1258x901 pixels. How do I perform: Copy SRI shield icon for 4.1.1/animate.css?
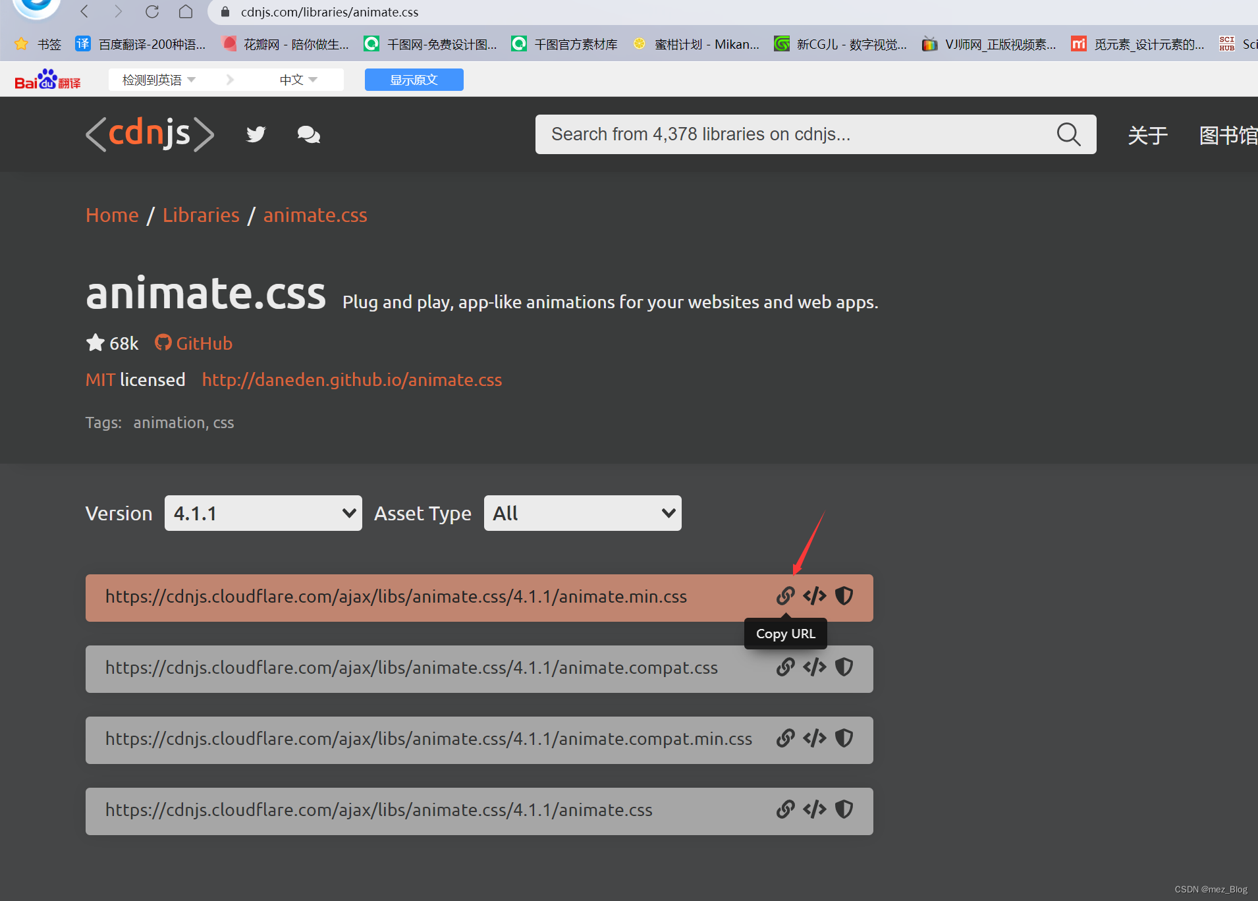(x=844, y=809)
